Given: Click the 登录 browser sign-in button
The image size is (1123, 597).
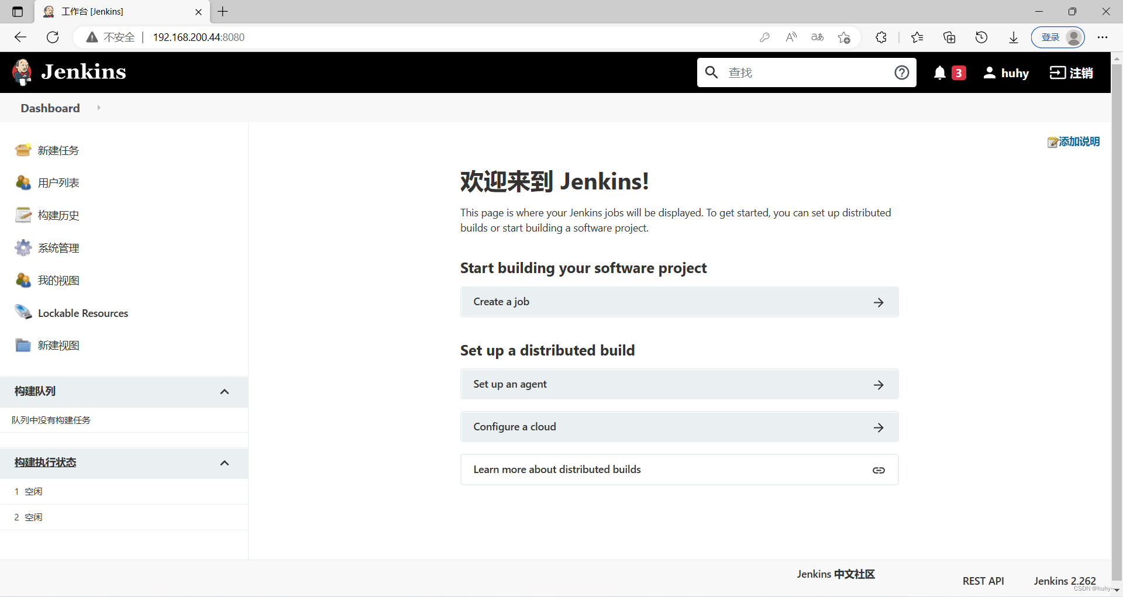Looking at the screenshot, I should [1058, 37].
